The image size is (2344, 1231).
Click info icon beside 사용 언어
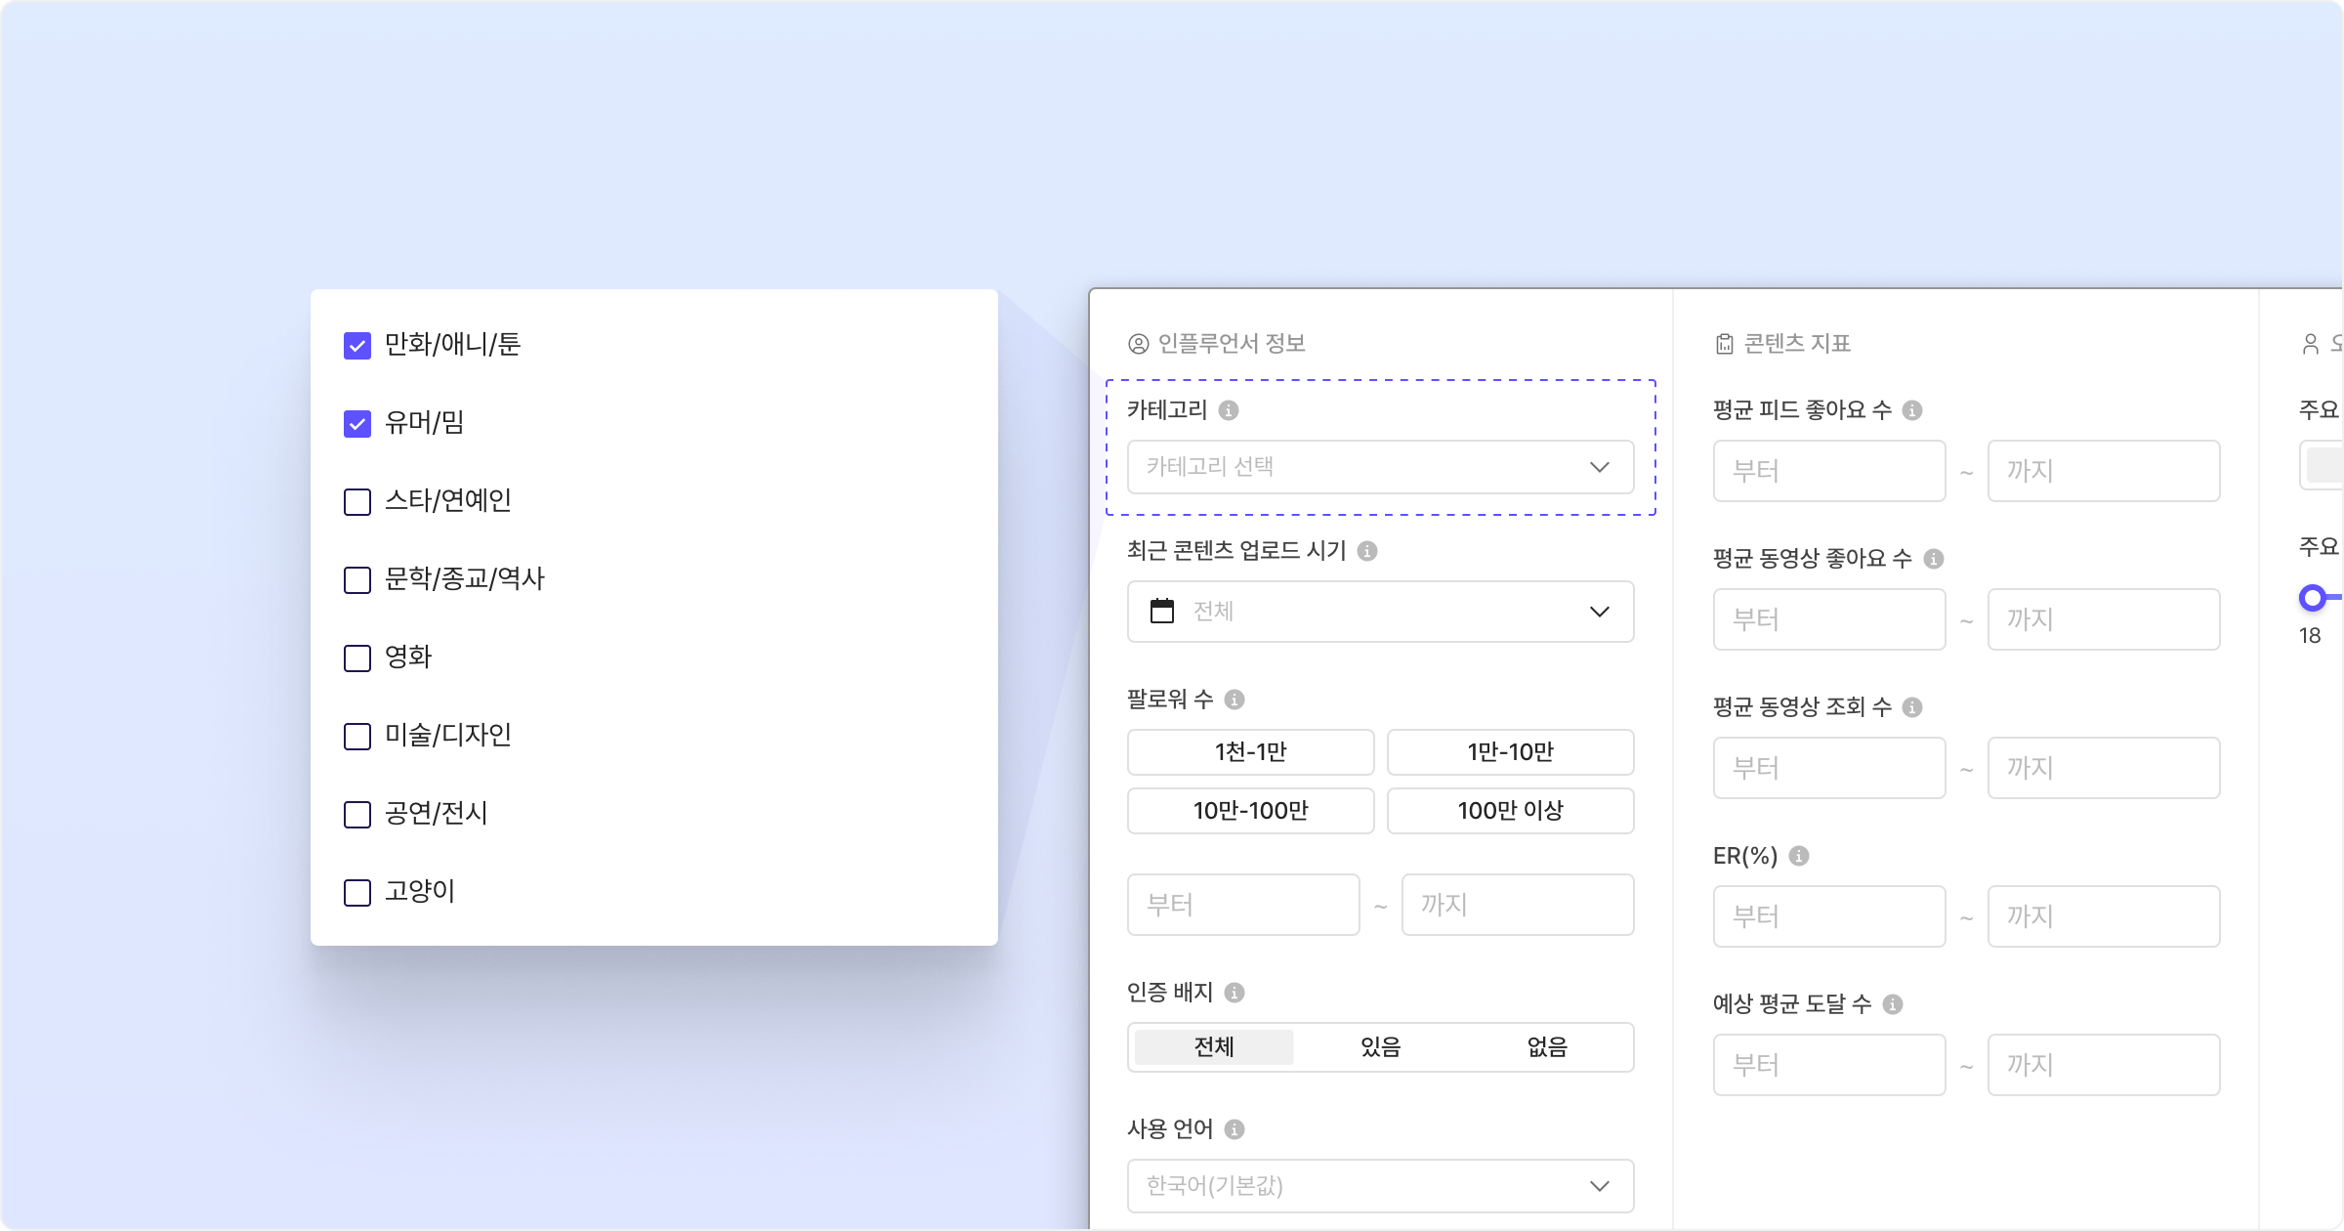(x=1235, y=1129)
